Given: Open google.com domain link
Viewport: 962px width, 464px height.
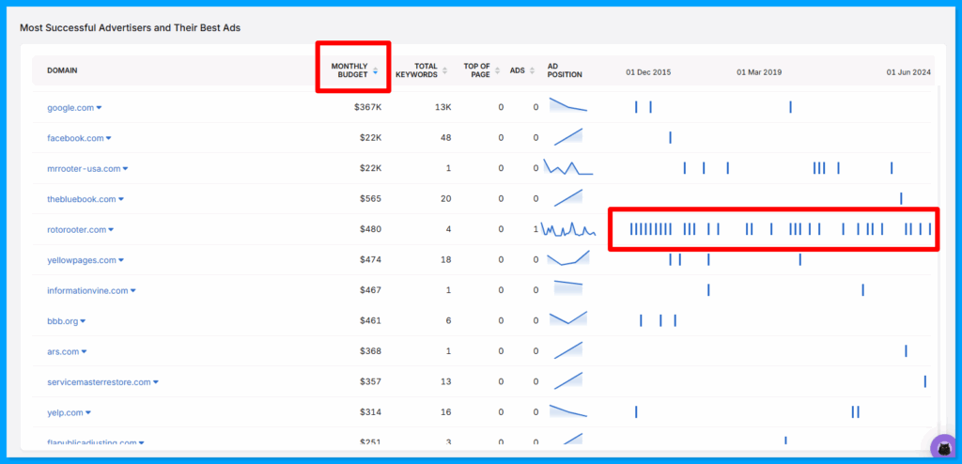Looking at the screenshot, I should pyautogui.click(x=70, y=107).
